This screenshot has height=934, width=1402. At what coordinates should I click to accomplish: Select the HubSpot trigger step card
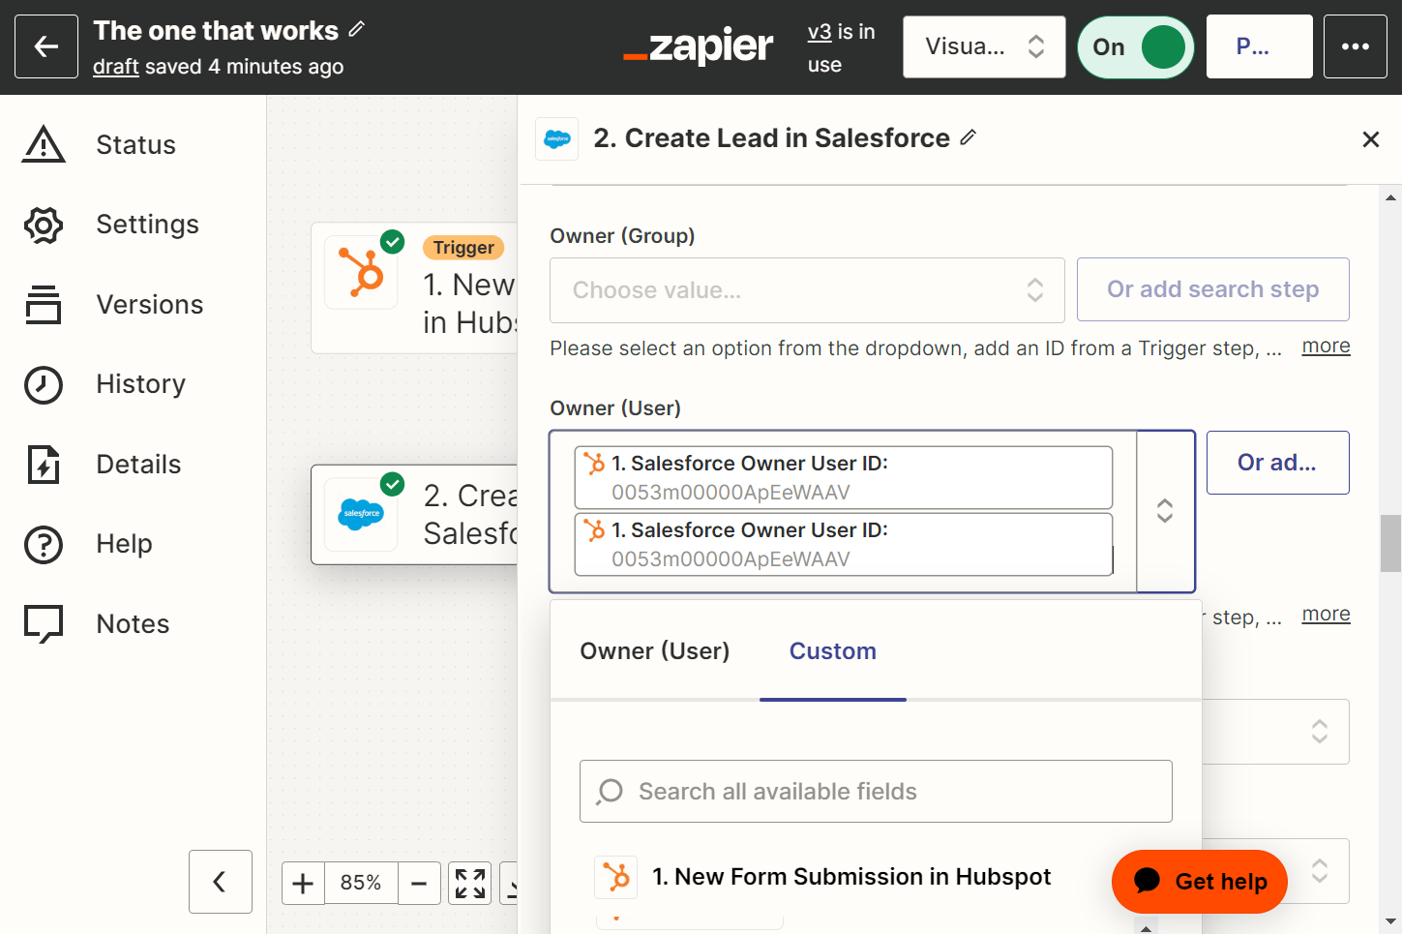414,287
